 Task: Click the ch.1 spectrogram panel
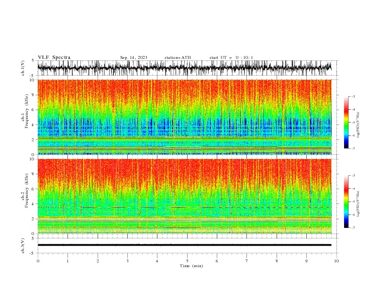[184, 117]
